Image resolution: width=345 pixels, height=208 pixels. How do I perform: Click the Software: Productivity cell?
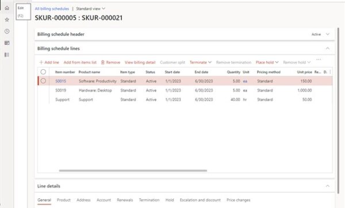[98, 81]
